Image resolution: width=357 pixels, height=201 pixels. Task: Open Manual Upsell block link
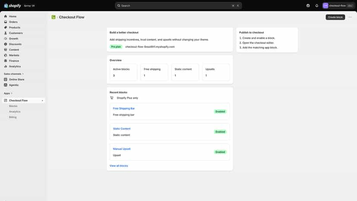[122, 149]
